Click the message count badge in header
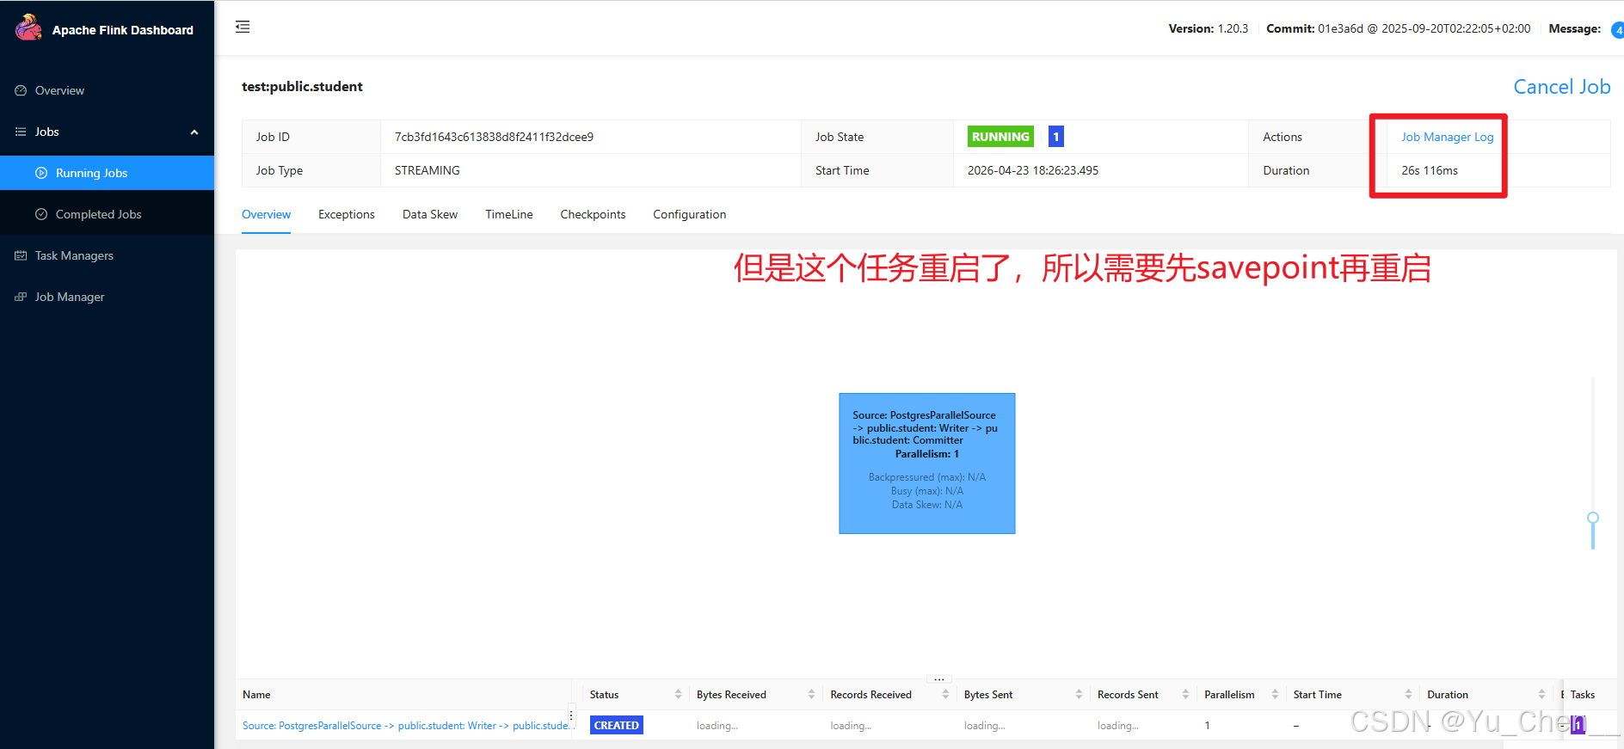Viewport: 1624px width, 749px height. tap(1617, 30)
